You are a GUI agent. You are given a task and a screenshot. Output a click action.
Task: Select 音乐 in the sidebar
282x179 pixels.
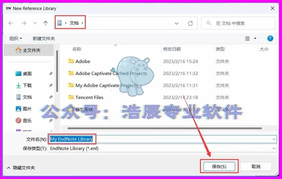(27, 121)
